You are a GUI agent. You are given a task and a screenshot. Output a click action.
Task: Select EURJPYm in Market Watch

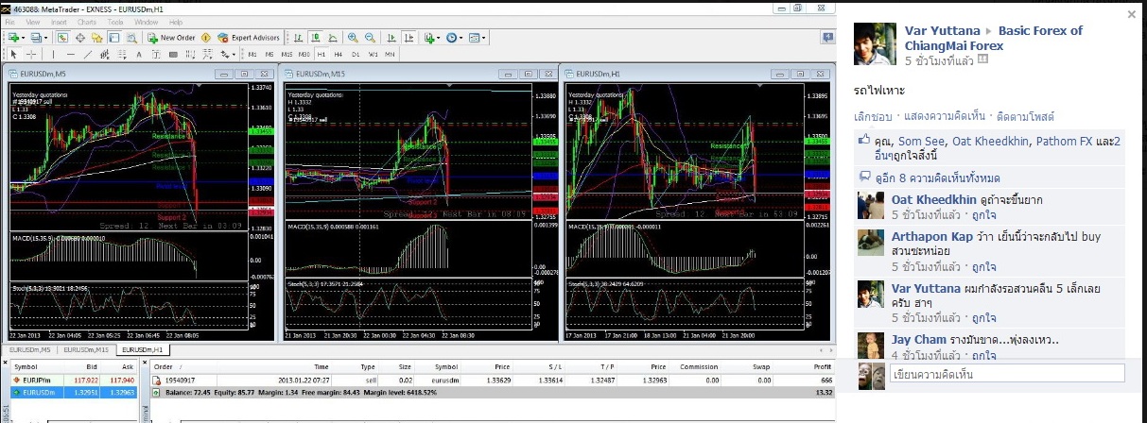point(74,381)
